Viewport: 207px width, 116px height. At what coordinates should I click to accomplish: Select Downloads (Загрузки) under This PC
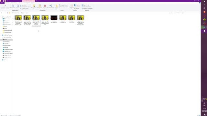pyautogui.click(x=5, y=43)
